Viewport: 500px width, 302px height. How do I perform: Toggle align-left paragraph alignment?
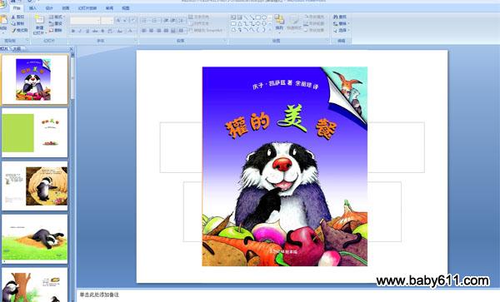tap(144, 31)
